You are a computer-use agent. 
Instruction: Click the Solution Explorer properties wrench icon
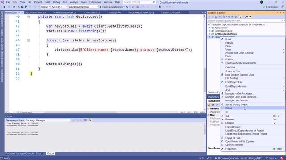[246, 17]
